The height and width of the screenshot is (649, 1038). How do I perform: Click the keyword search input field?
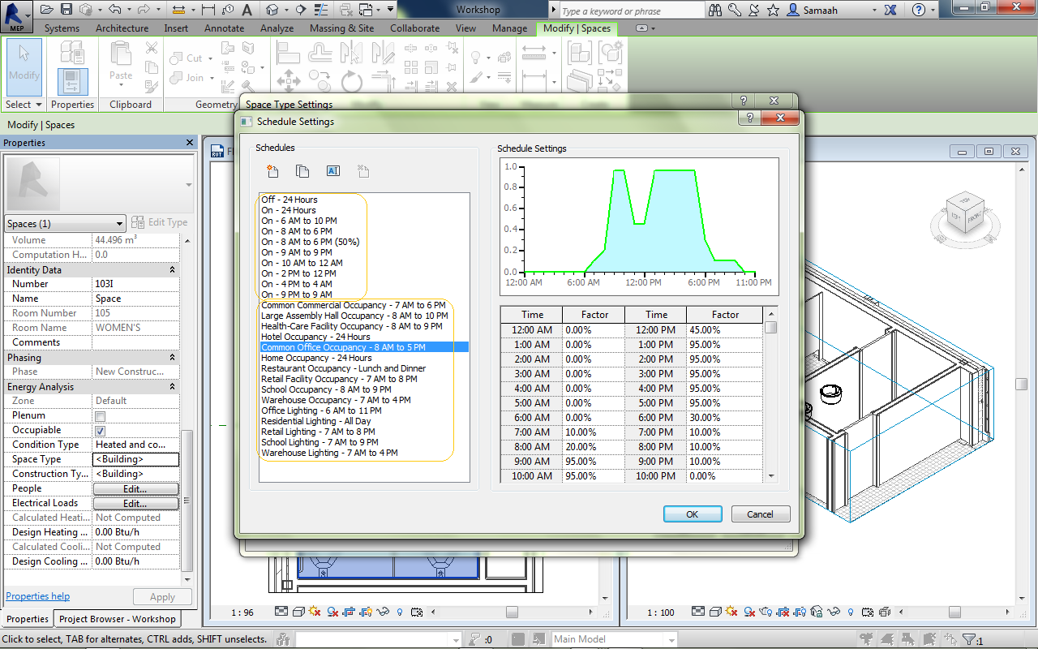click(x=633, y=11)
